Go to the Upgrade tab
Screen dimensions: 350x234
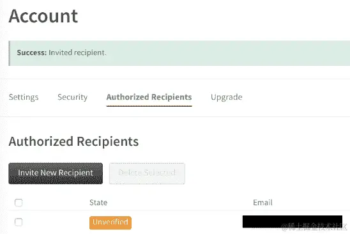pyautogui.click(x=227, y=97)
